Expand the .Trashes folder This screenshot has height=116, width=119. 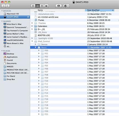[x=32, y=23]
